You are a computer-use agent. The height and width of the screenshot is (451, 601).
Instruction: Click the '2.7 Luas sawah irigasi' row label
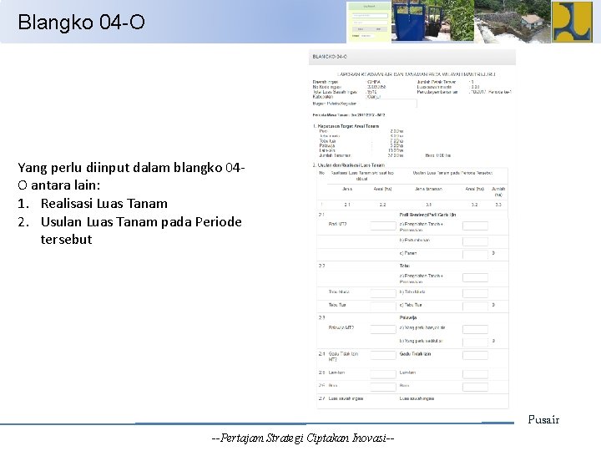click(x=341, y=398)
